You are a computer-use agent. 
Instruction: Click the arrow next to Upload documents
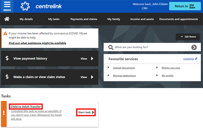click(108, 68)
